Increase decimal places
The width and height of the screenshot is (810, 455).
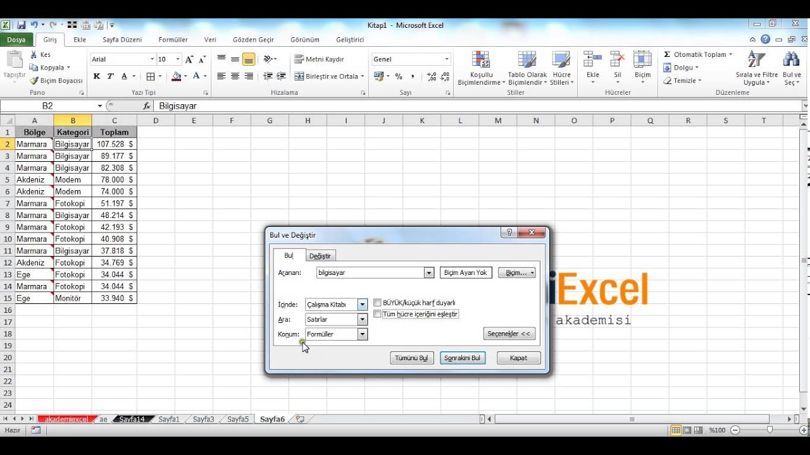(x=432, y=76)
